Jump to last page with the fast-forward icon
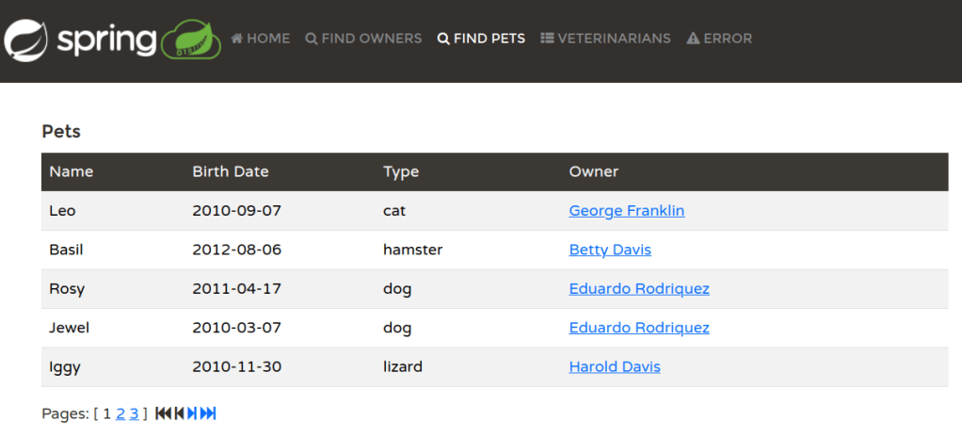 pyautogui.click(x=208, y=413)
